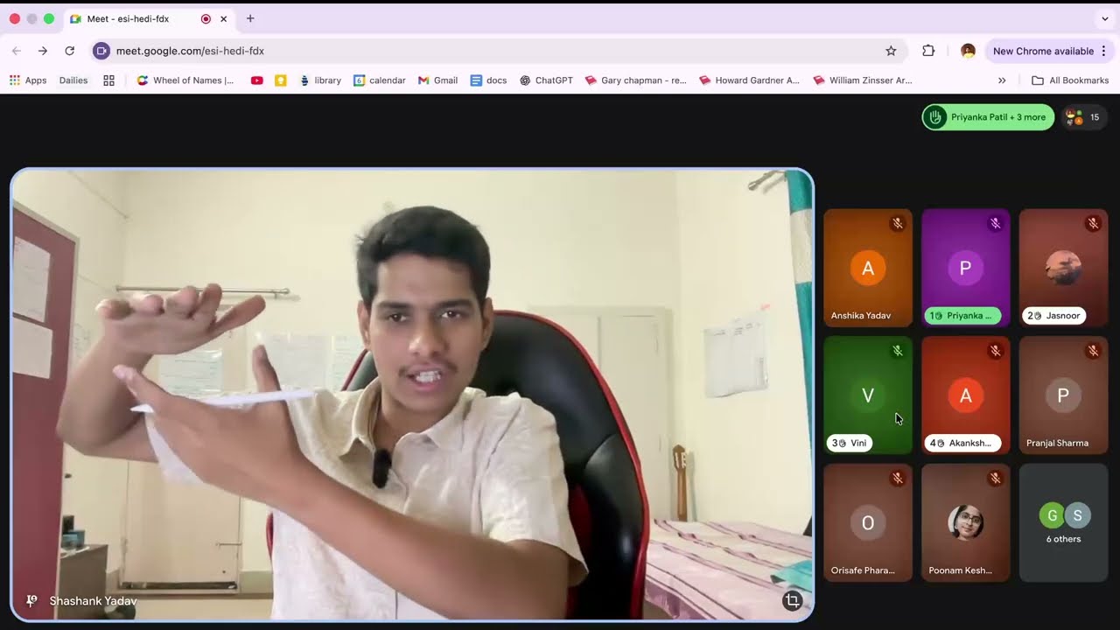This screenshot has height=630, width=1120.
Task: Click Priyanka's raised-hand name label
Action: pyautogui.click(x=962, y=316)
